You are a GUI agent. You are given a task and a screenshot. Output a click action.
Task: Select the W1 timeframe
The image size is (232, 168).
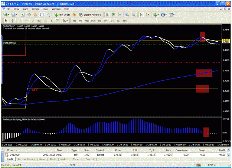point(119,21)
